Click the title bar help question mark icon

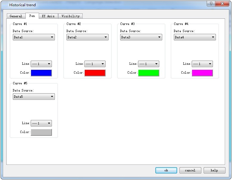[211, 3]
